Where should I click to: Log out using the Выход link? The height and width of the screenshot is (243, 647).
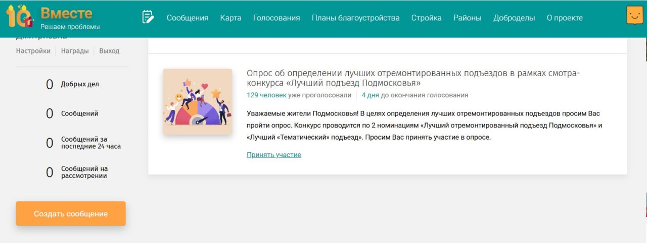[109, 51]
